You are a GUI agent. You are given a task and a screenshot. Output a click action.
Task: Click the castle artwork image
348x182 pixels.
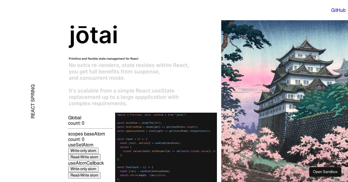click(284, 101)
